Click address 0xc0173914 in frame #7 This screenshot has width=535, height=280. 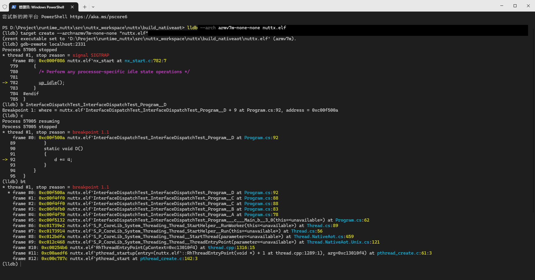tap(52, 231)
